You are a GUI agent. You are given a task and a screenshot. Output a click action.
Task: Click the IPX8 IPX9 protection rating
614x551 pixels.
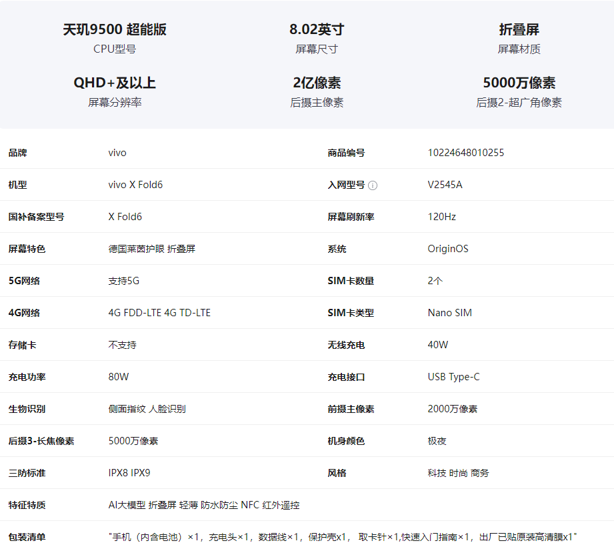(x=129, y=473)
